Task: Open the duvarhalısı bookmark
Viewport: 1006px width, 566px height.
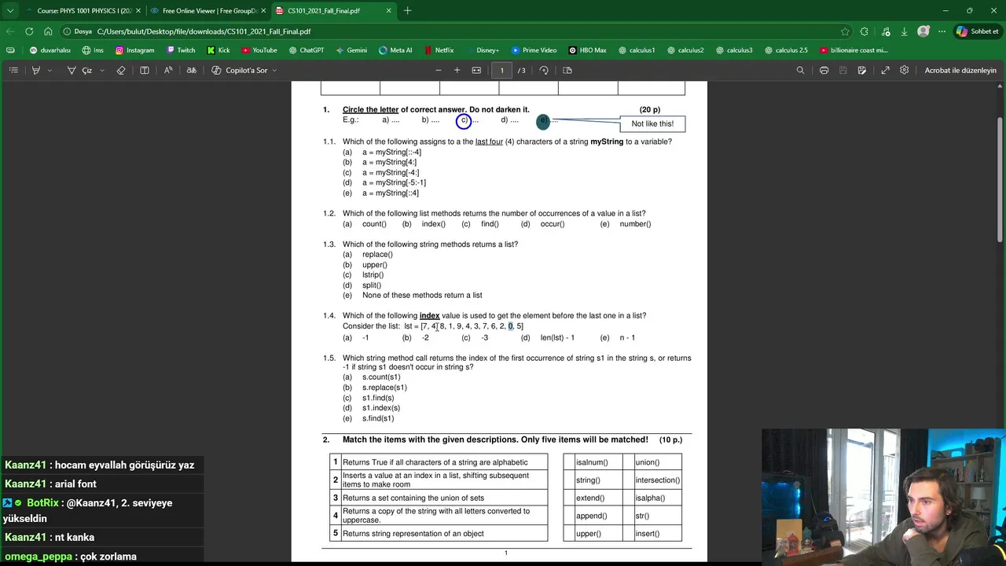Action: (50, 50)
